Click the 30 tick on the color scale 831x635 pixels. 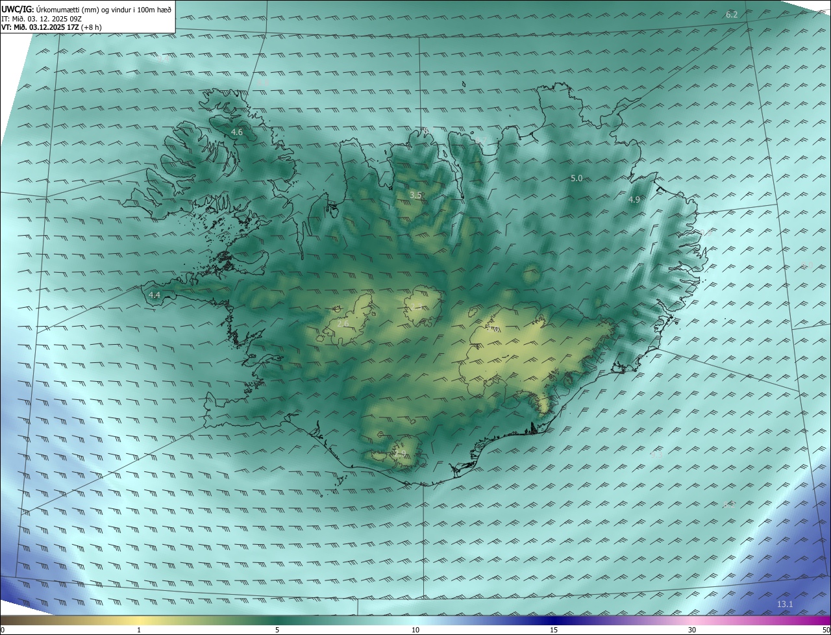coord(692,630)
